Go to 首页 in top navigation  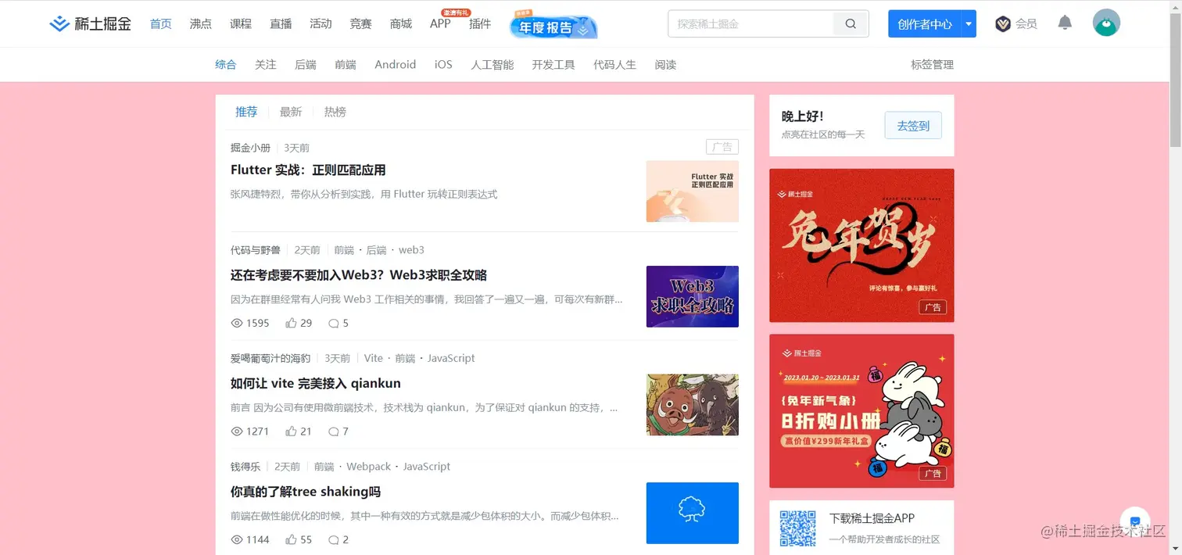(161, 23)
